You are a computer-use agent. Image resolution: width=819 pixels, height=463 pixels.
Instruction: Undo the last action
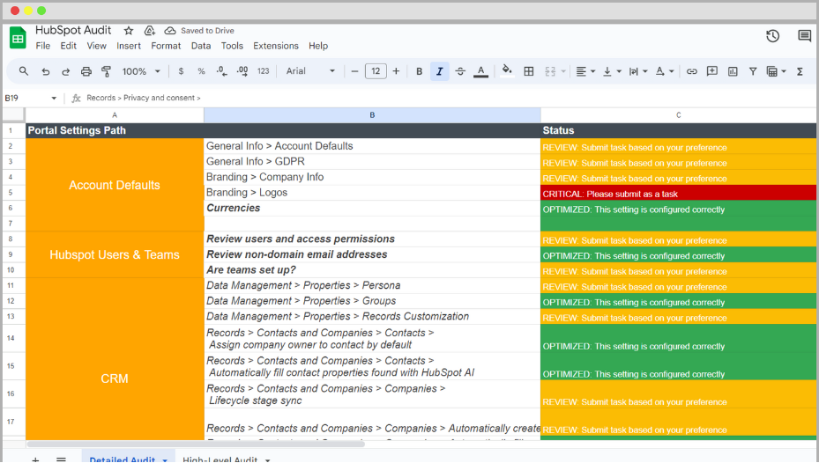(46, 71)
